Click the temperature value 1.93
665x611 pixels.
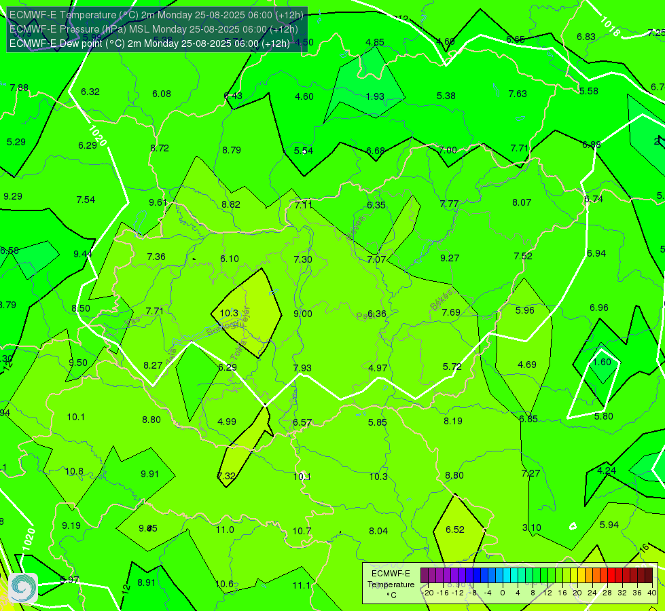tap(376, 96)
